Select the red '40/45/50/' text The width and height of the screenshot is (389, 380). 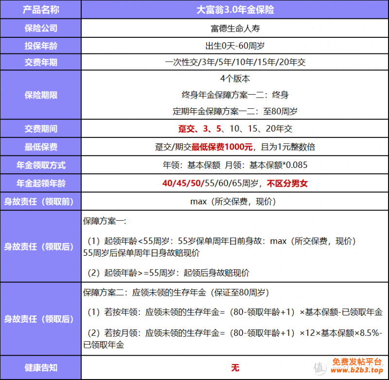pos(183,183)
